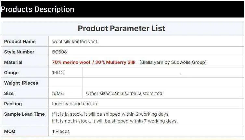
Task: Click the Sample Lead Time label
Action: tap(24, 114)
